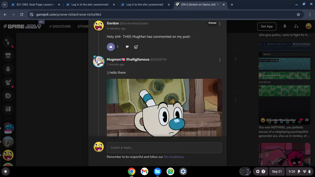The image size is (315, 177).
Task: Open quick settings at clock 9:20
Action: pyautogui.click(x=299, y=172)
